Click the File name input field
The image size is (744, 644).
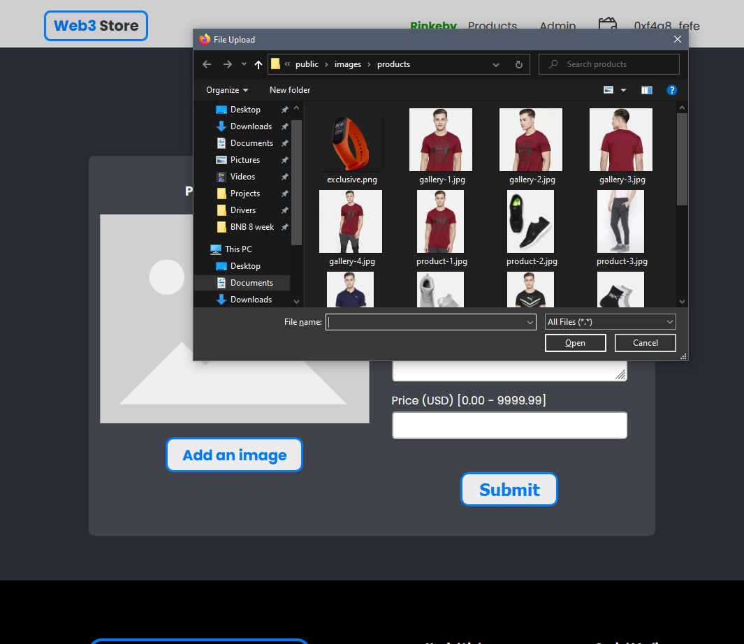click(426, 322)
